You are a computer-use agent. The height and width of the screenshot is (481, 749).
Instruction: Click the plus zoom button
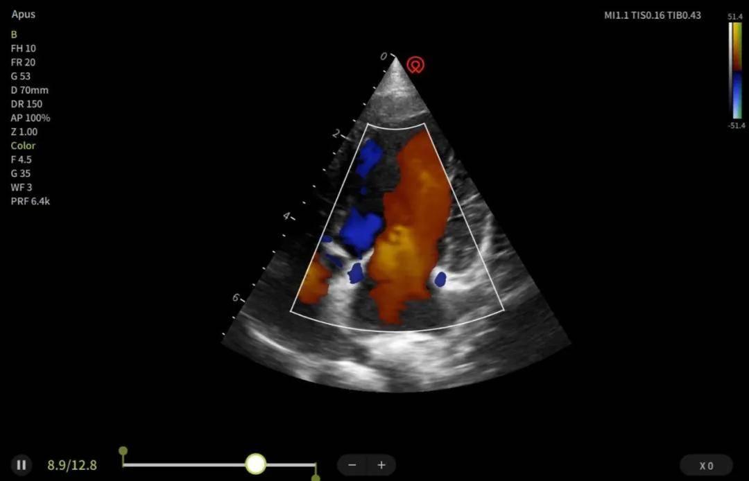click(x=381, y=465)
